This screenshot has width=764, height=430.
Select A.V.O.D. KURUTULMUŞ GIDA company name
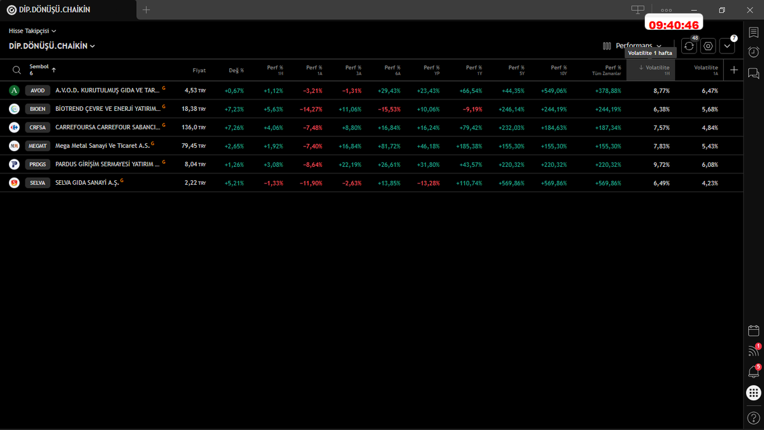(x=108, y=90)
